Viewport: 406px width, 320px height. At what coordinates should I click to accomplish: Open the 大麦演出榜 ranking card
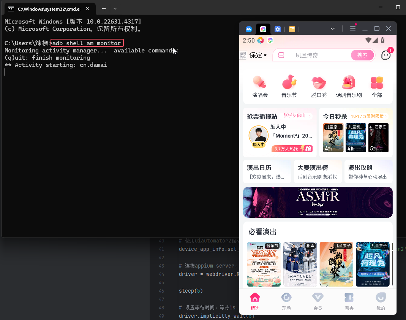[318, 172]
